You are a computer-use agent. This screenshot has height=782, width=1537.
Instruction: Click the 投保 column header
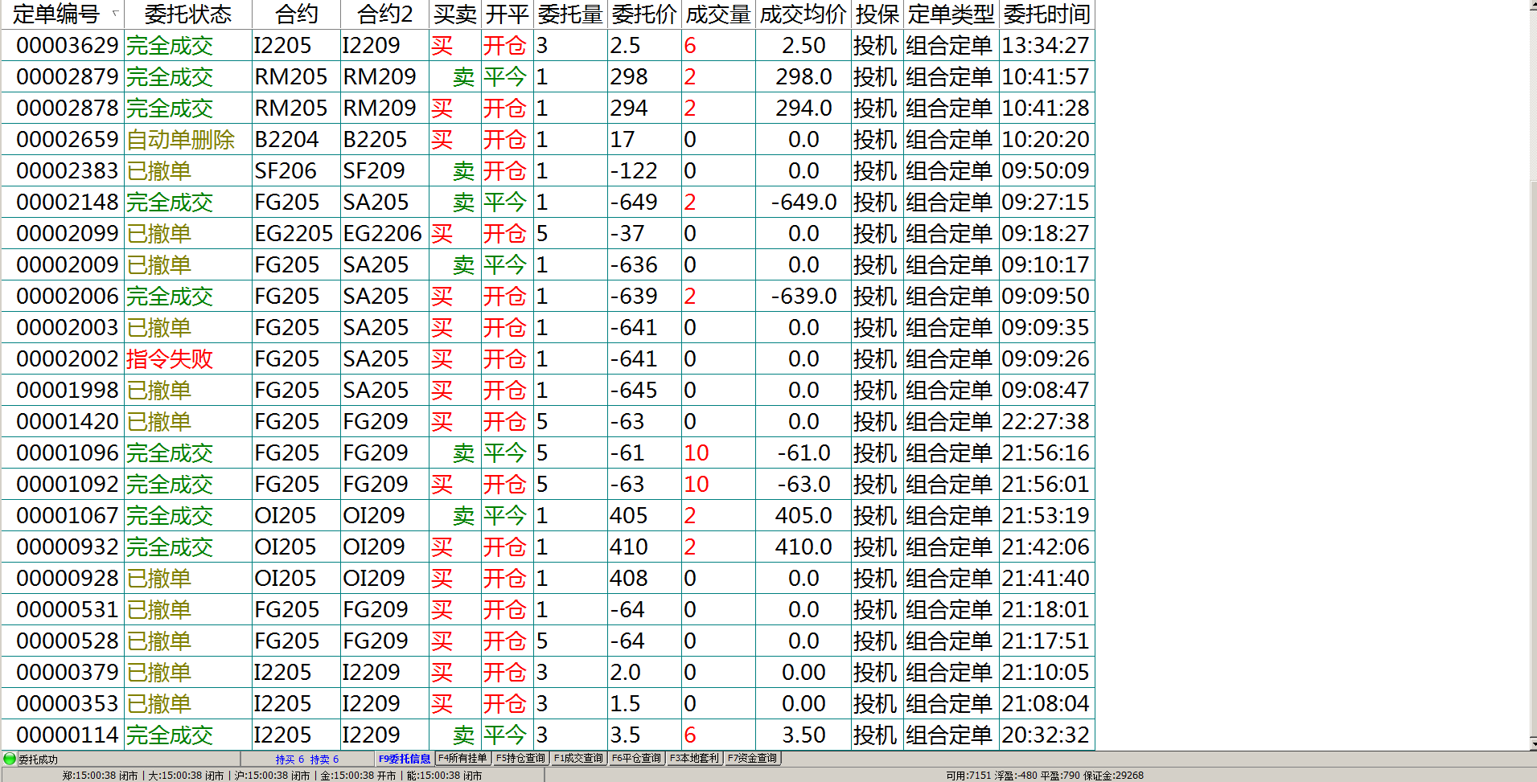tap(877, 14)
